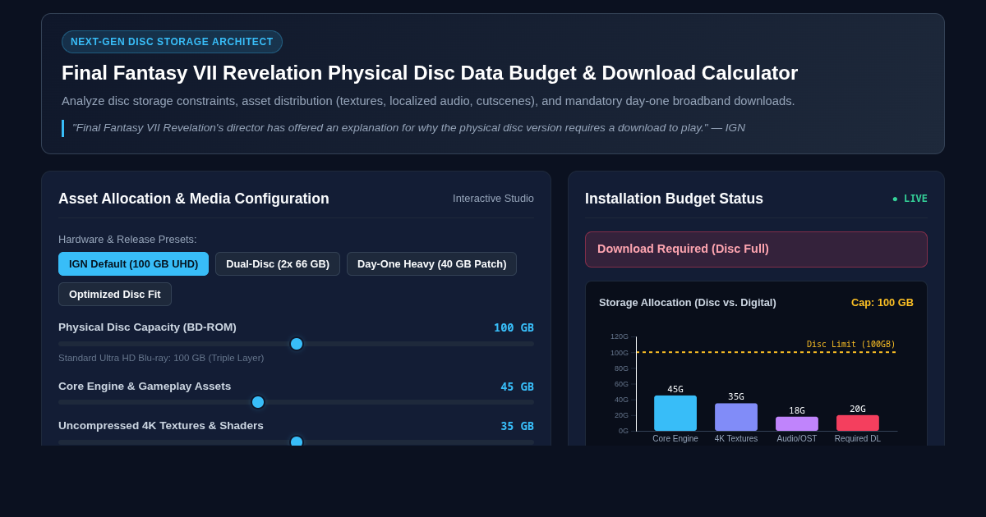Click the Cap: 100 GB label
Image resolution: width=986 pixels, height=517 pixels.
(882, 303)
